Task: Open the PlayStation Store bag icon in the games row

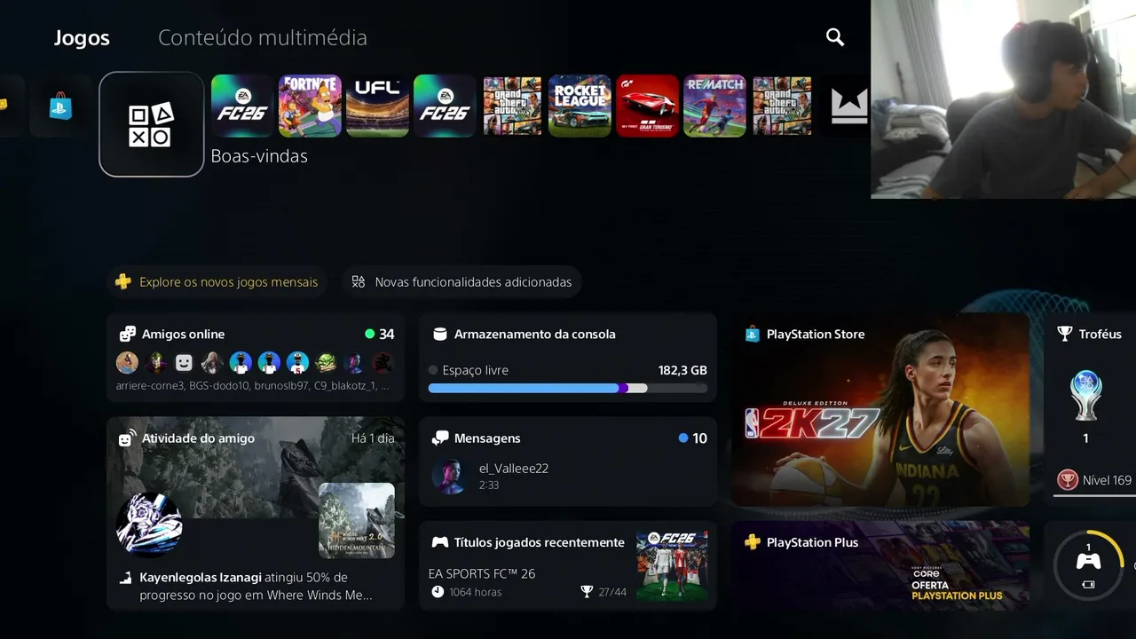Action: [60, 106]
